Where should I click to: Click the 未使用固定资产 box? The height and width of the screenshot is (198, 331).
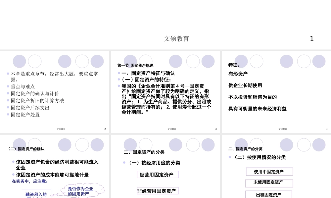coord(269,183)
